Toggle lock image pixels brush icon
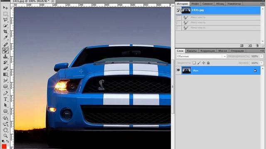The width and height of the screenshot is (266, 149). click(x=199, y=63)
